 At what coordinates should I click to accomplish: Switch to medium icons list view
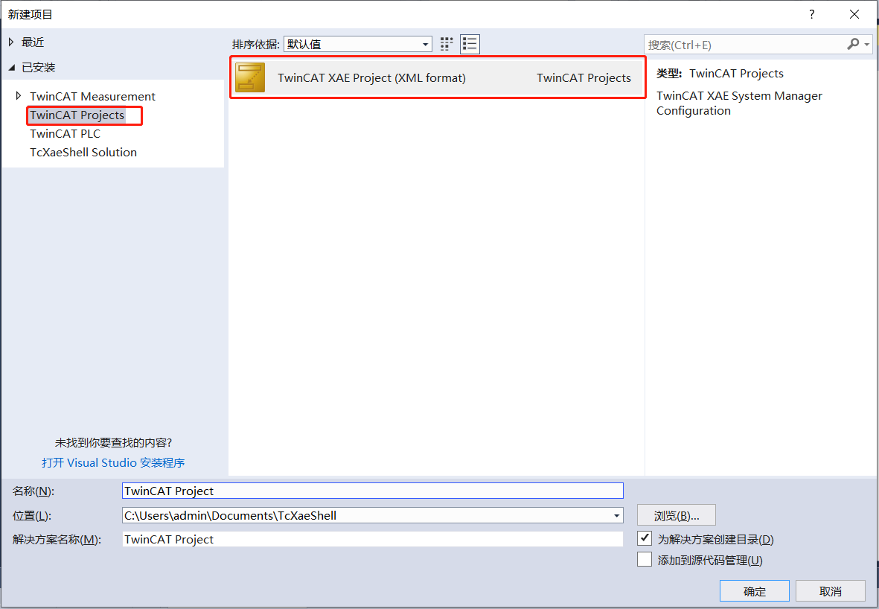[x=470, y=45]
